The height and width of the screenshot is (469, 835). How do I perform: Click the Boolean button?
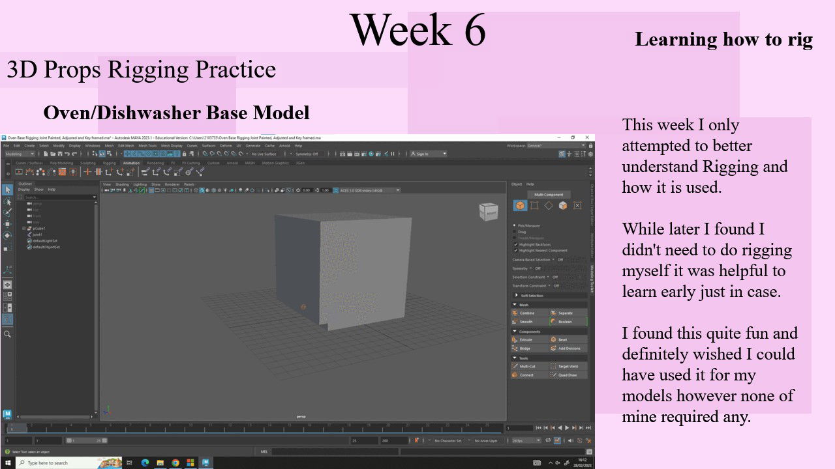coord(565,322)
